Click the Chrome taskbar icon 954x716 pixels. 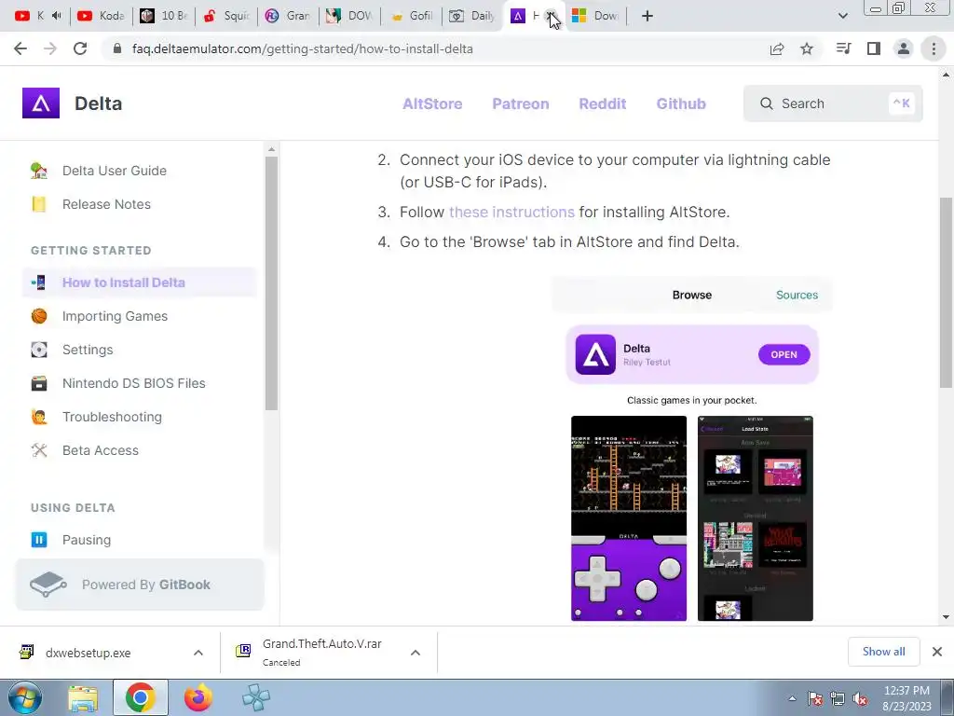click(x=140, y=697)
